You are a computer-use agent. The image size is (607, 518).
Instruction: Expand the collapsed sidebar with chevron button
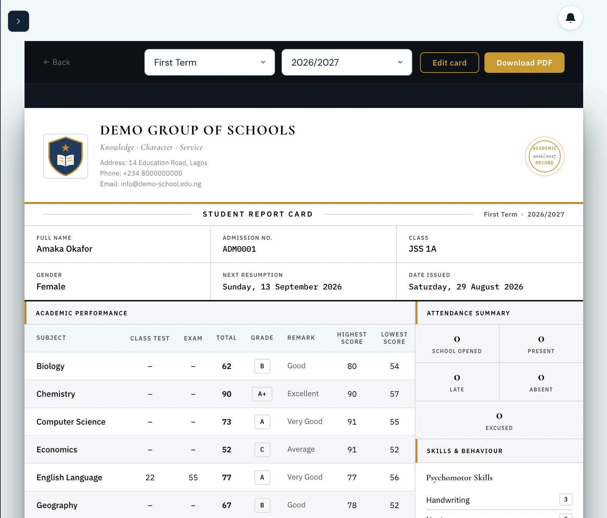pyautogui.click(x=18, y=21)
